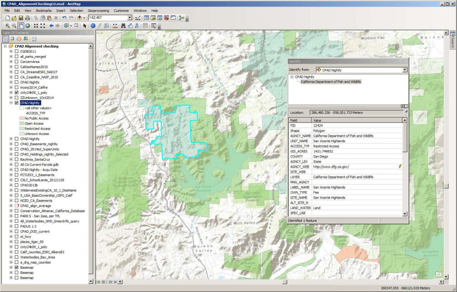Screen dimensions: 457x292
Task: Select the Zoom In tool
Action: pos(7,26)
